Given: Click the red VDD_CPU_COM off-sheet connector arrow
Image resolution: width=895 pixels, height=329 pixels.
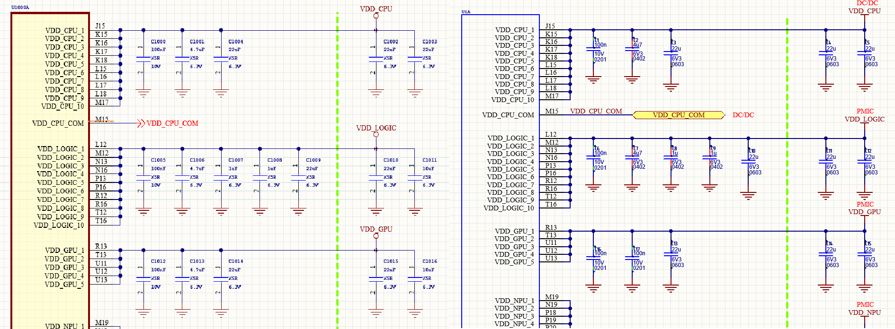Looking at the screenshot, I should (x=141, y=123).
